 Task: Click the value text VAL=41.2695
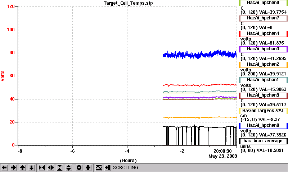[x=273, y=59]
